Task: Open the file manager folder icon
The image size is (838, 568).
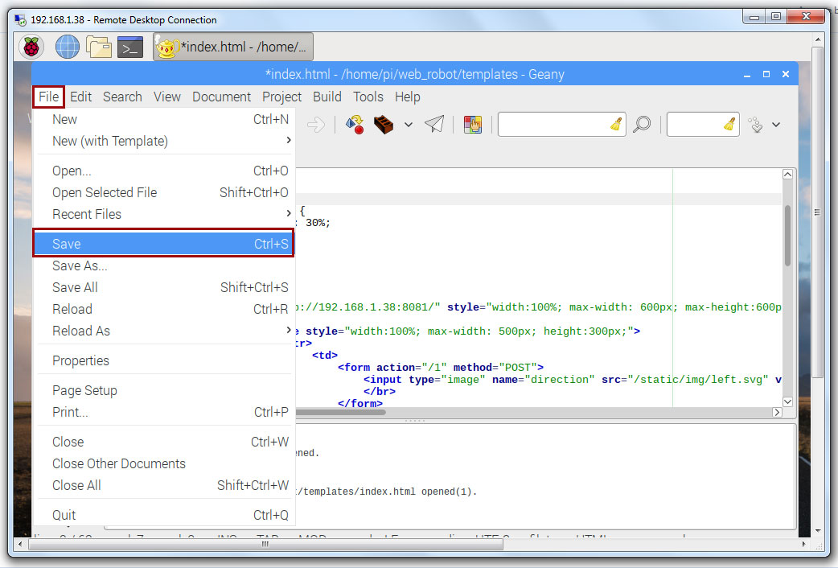Action: (99, 47)
